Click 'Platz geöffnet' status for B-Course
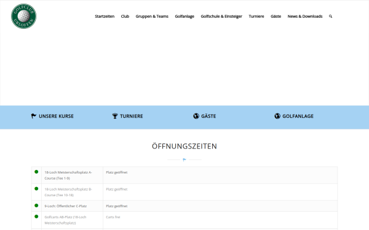 pyautogui.click(x=116, y=189)
